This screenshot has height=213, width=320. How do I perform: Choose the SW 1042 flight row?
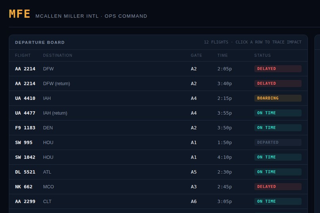pos(158,157)
